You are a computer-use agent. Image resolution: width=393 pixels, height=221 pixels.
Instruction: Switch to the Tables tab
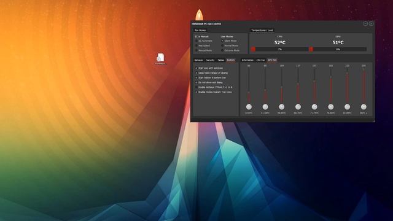[221, 60]
